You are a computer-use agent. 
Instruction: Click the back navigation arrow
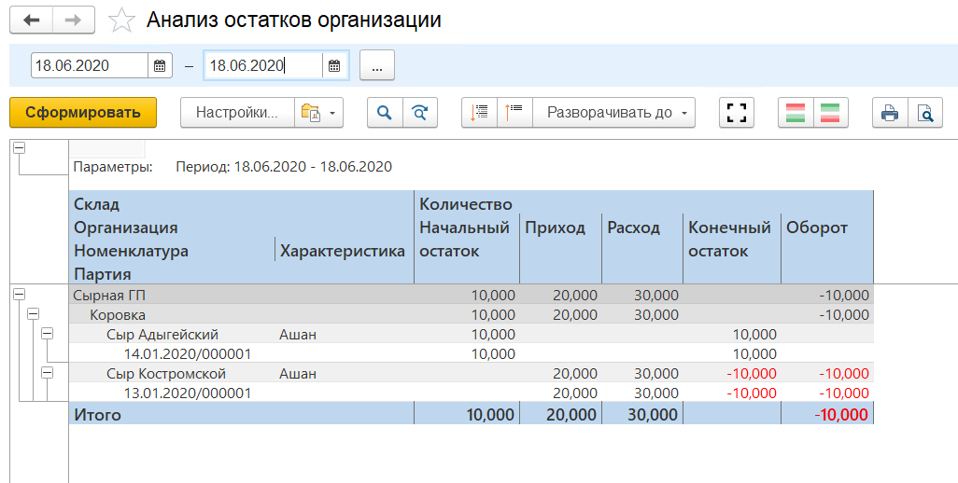pyautogui.click(x=31, y=20)
